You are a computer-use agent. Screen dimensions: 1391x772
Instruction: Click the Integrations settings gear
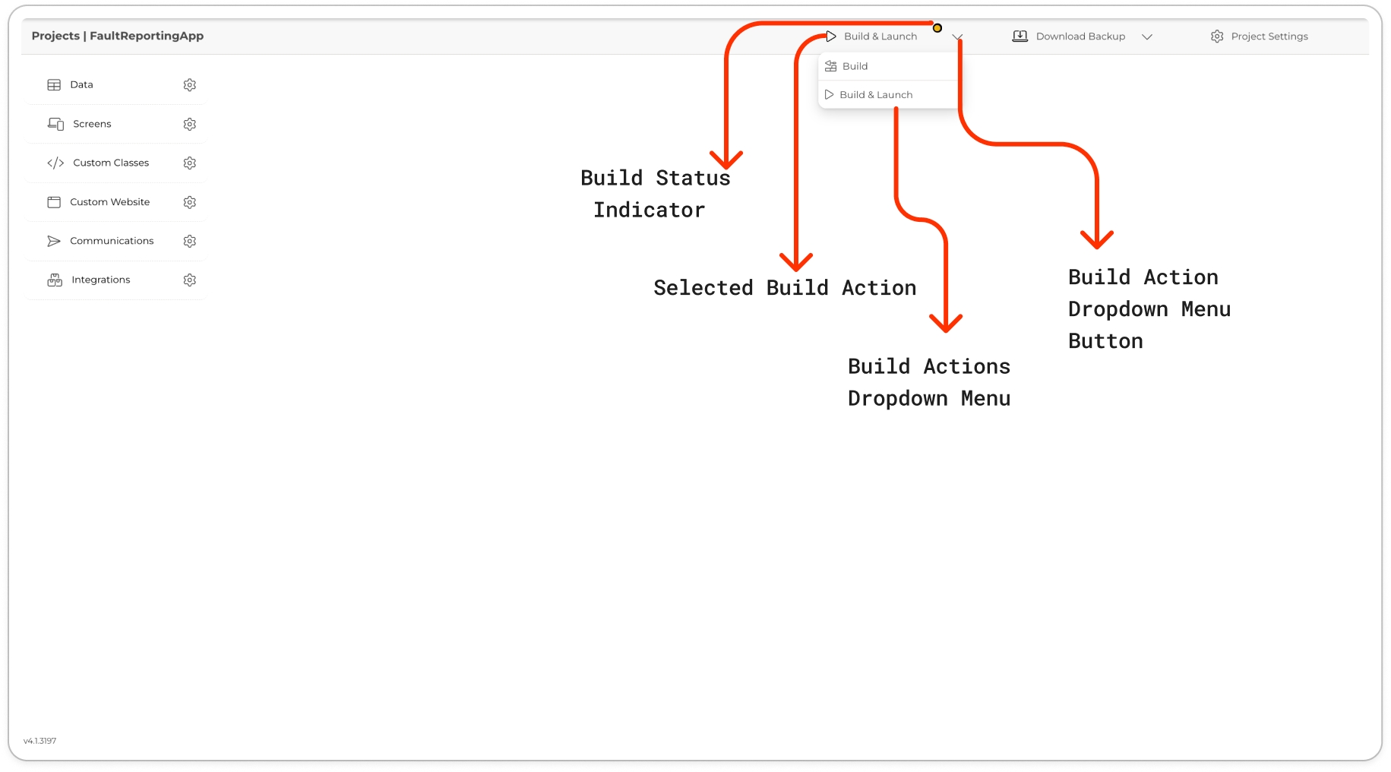[190, 280]
